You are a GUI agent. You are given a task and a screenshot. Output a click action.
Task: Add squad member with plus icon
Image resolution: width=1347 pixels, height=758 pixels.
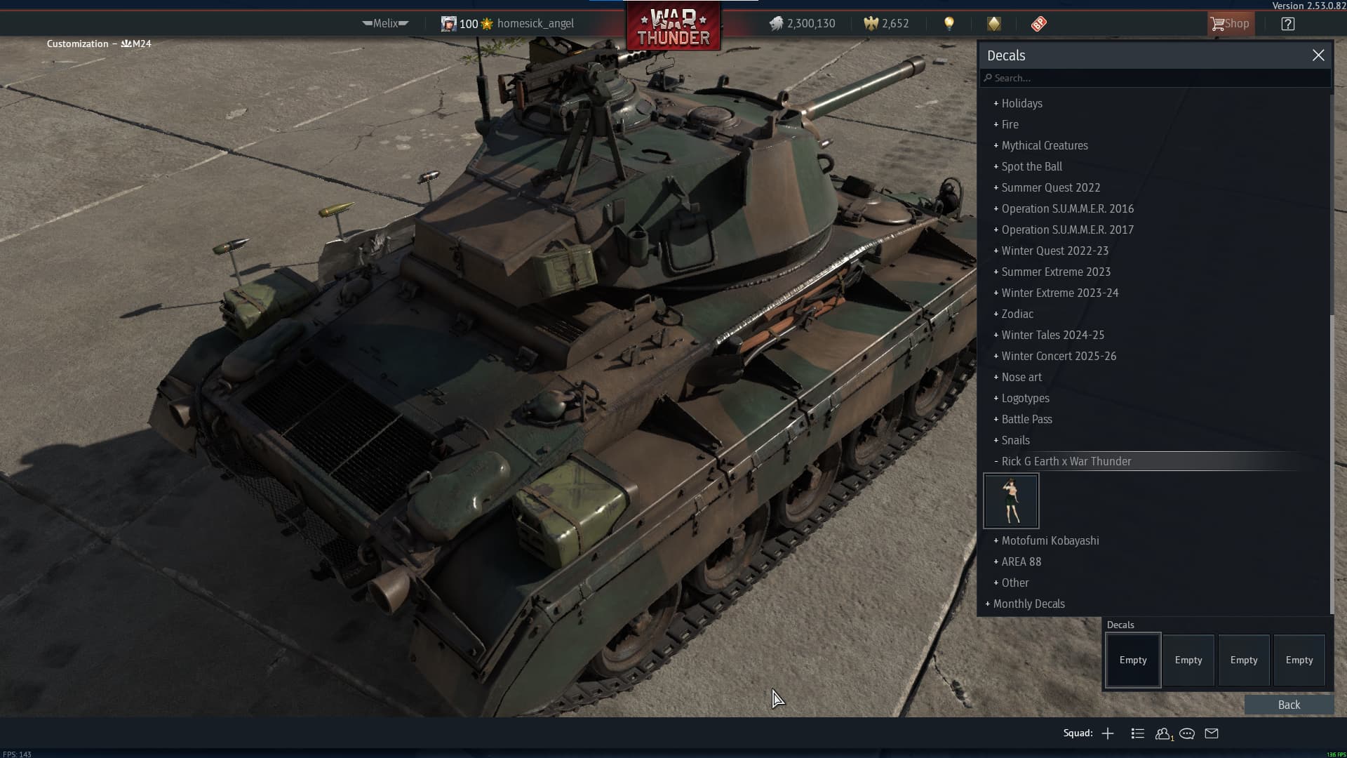point(1108,733)
